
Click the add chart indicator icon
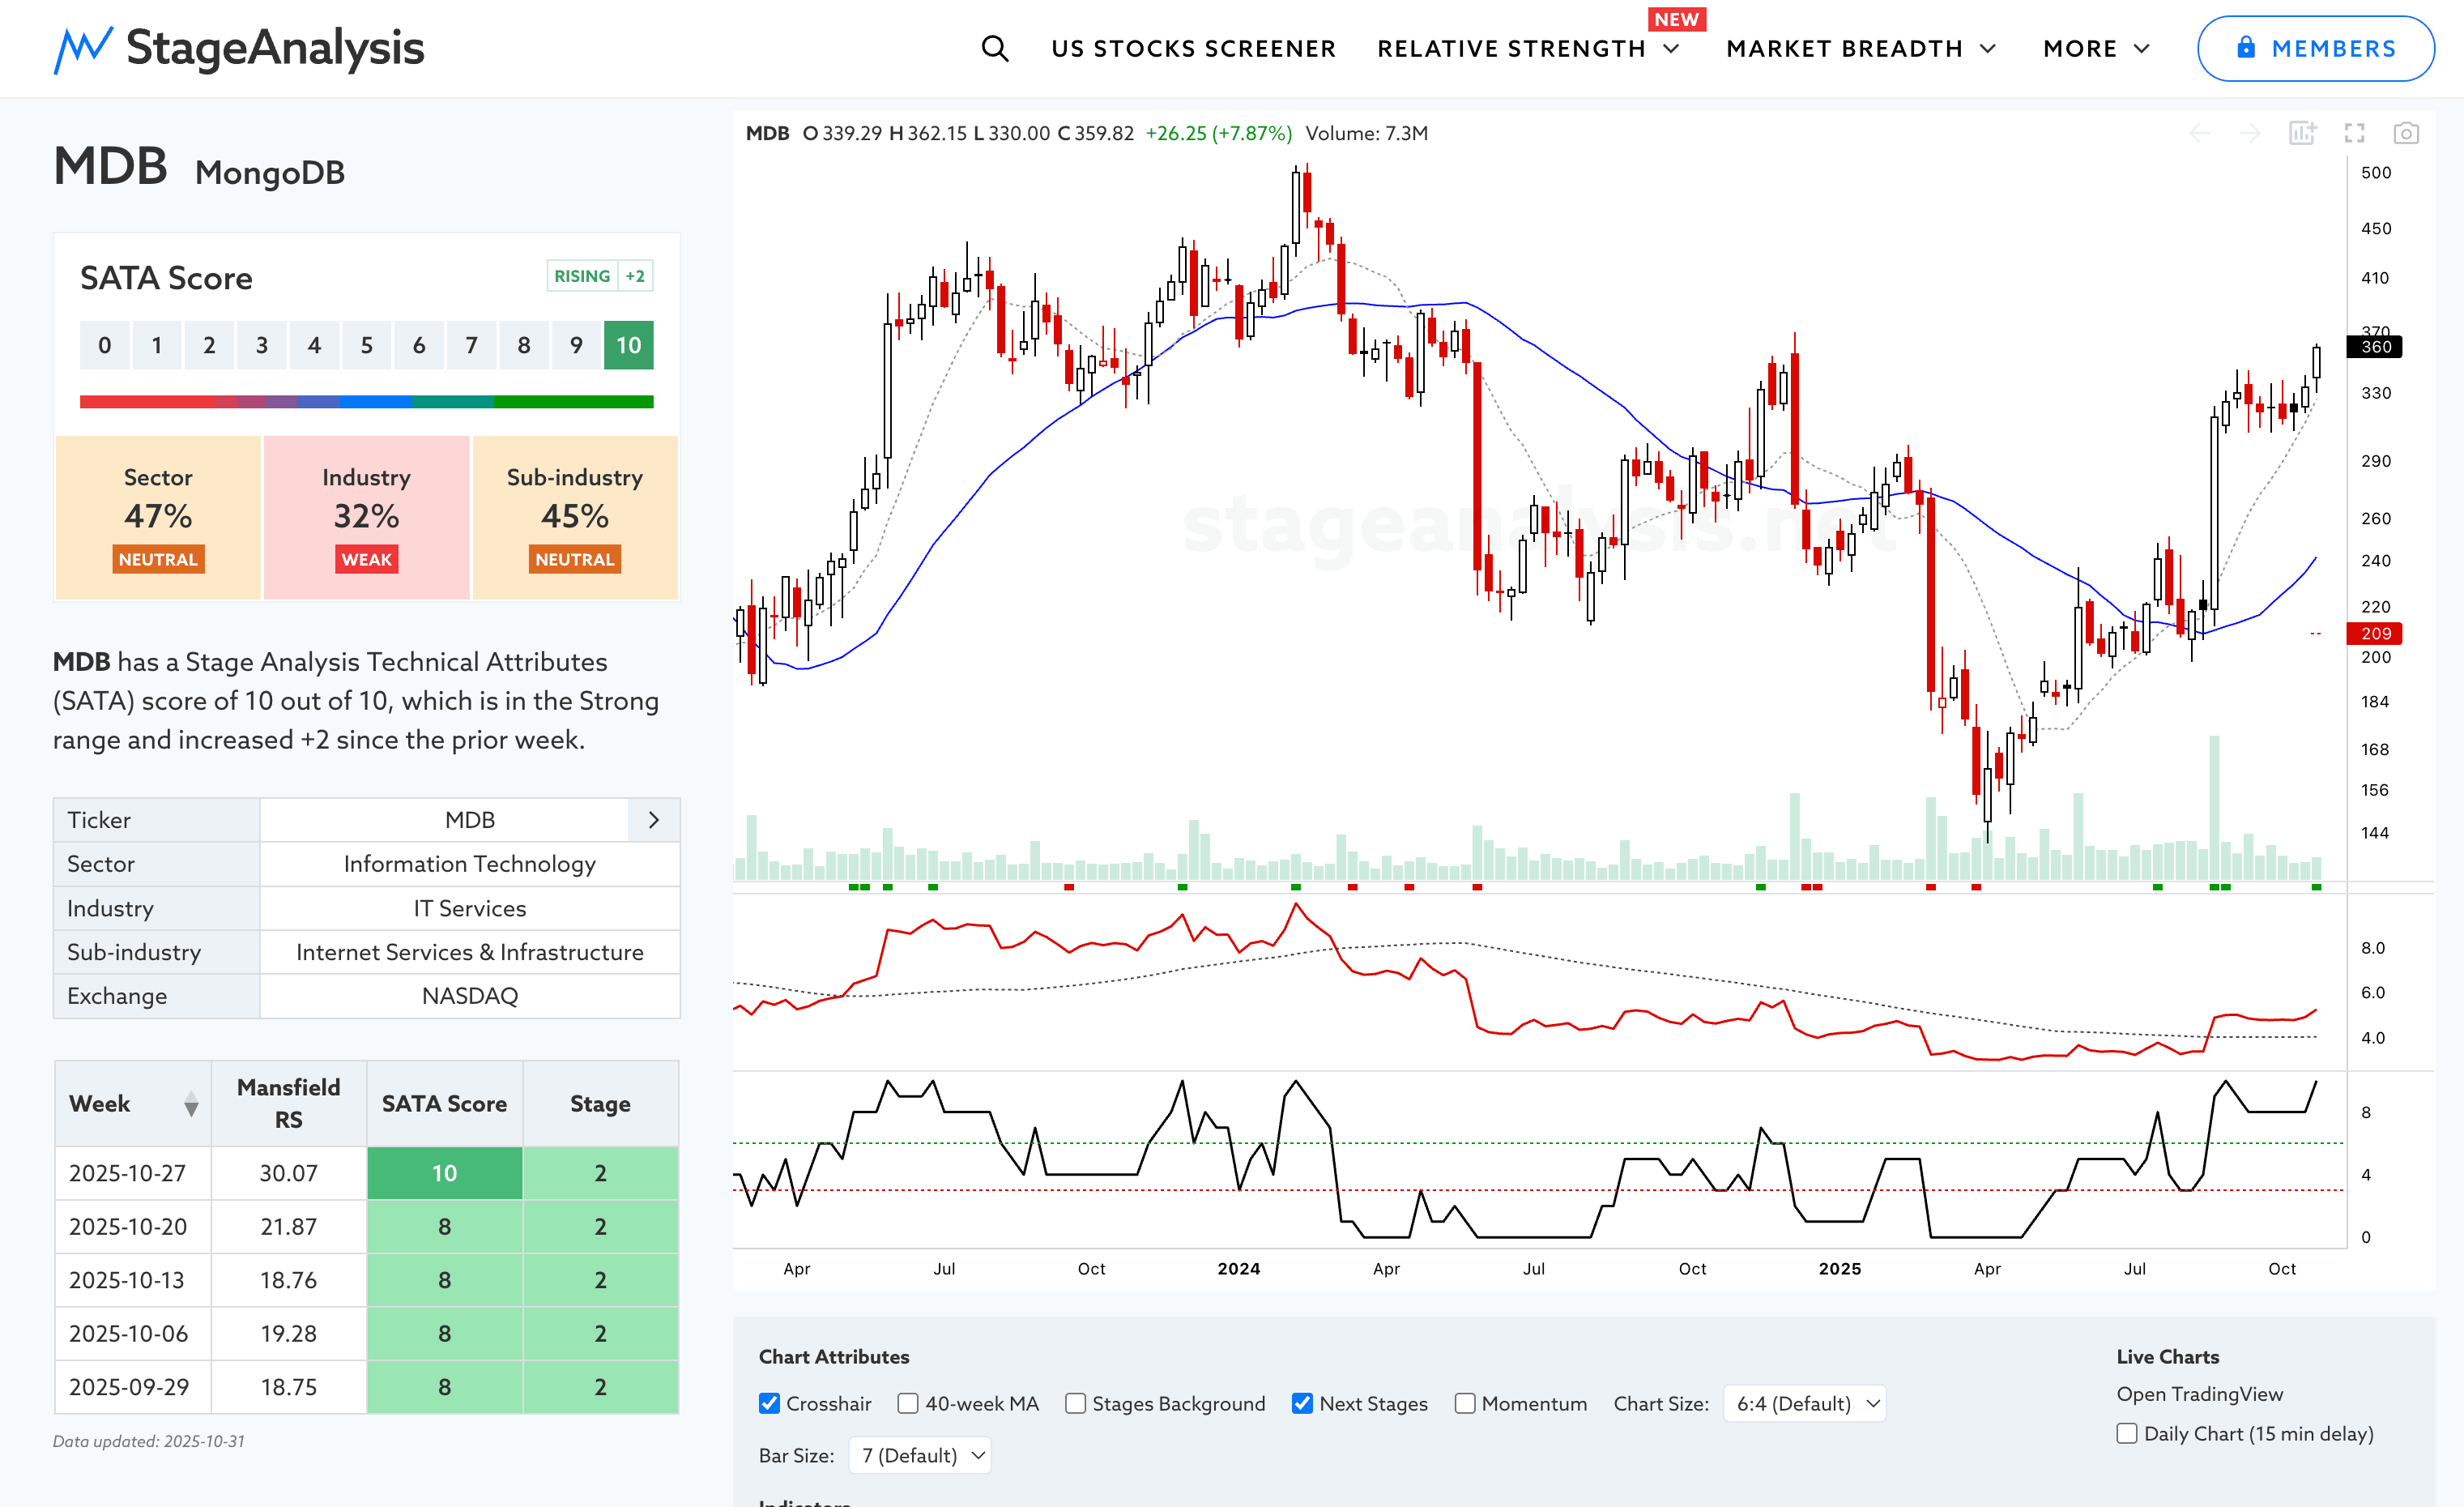pos(2302,133)
